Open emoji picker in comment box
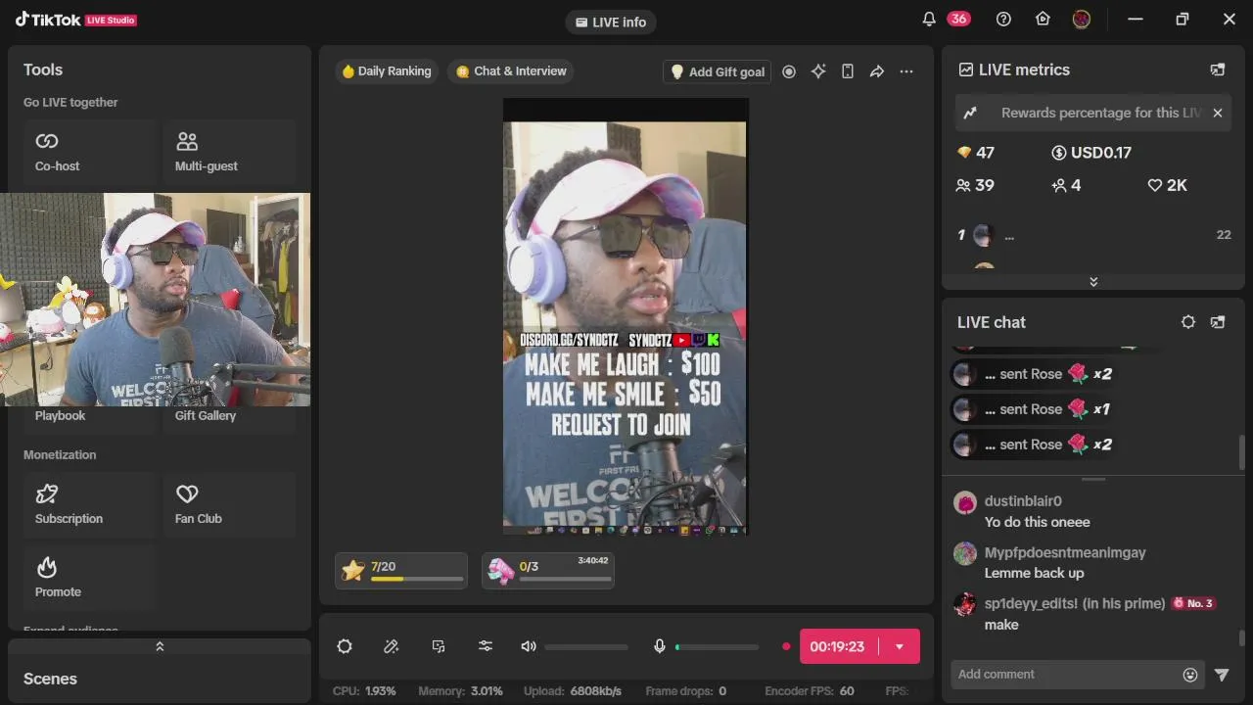1253x705 pixels. pyautogui.click(x=1190, y=674)
